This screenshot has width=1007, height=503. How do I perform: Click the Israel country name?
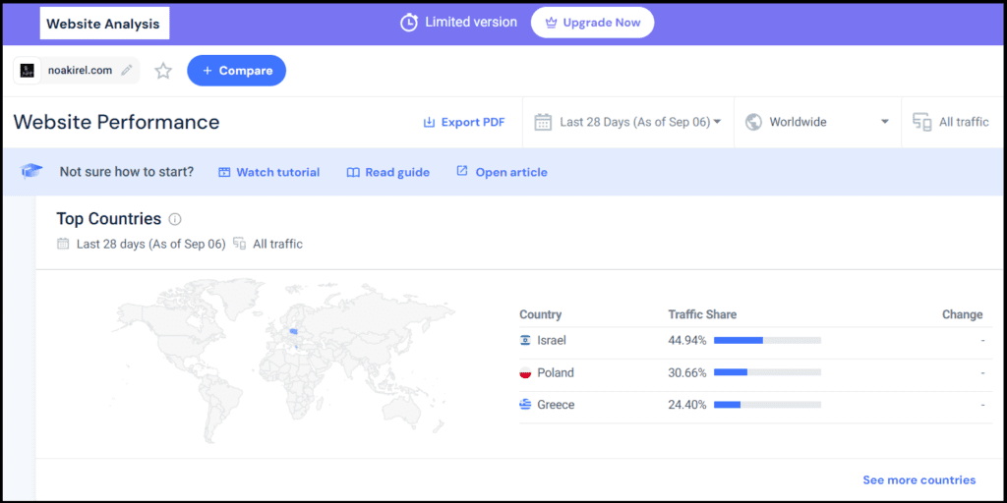(x=552, y=341)
